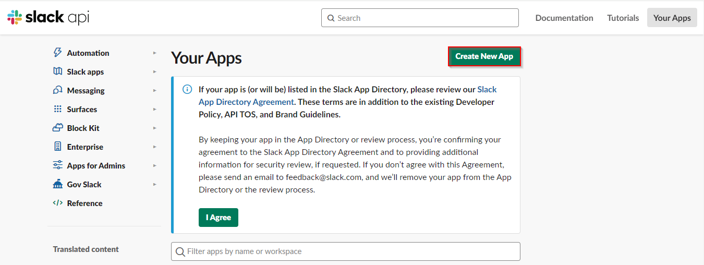Select the Your Apps tab
704x265 pixels.
tap(672, 18)
